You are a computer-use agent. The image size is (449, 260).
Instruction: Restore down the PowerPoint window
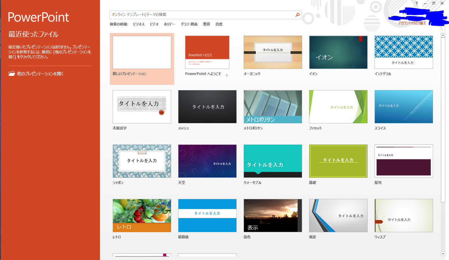434,3
